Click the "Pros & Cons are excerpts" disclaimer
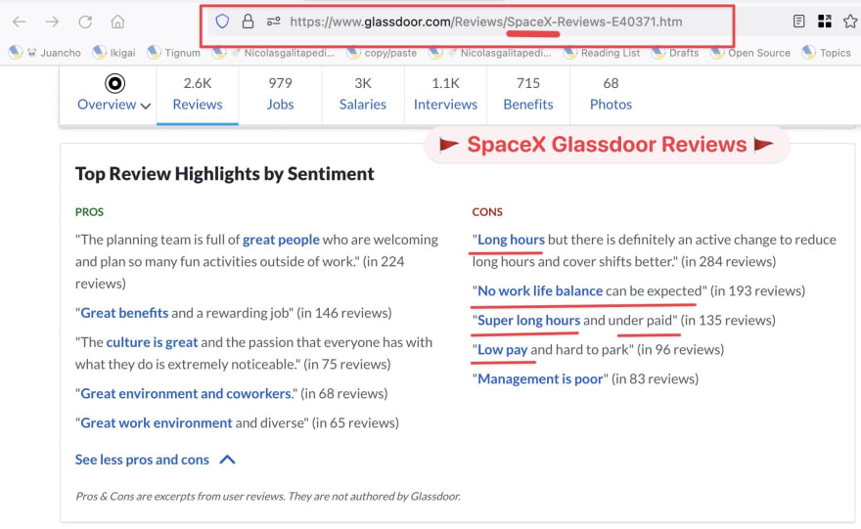 [268, 496]
